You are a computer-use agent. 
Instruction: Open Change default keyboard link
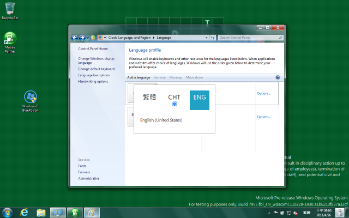click(x=97, y=69)
